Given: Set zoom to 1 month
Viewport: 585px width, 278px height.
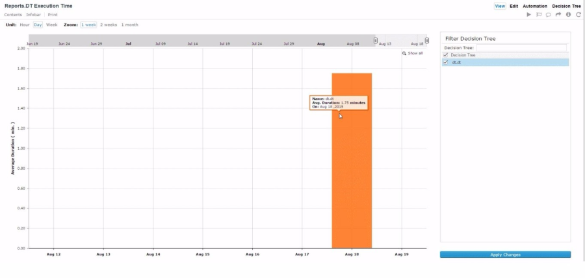Looking at the screenshot, I should pyautogui.click(x=129, y=25).
